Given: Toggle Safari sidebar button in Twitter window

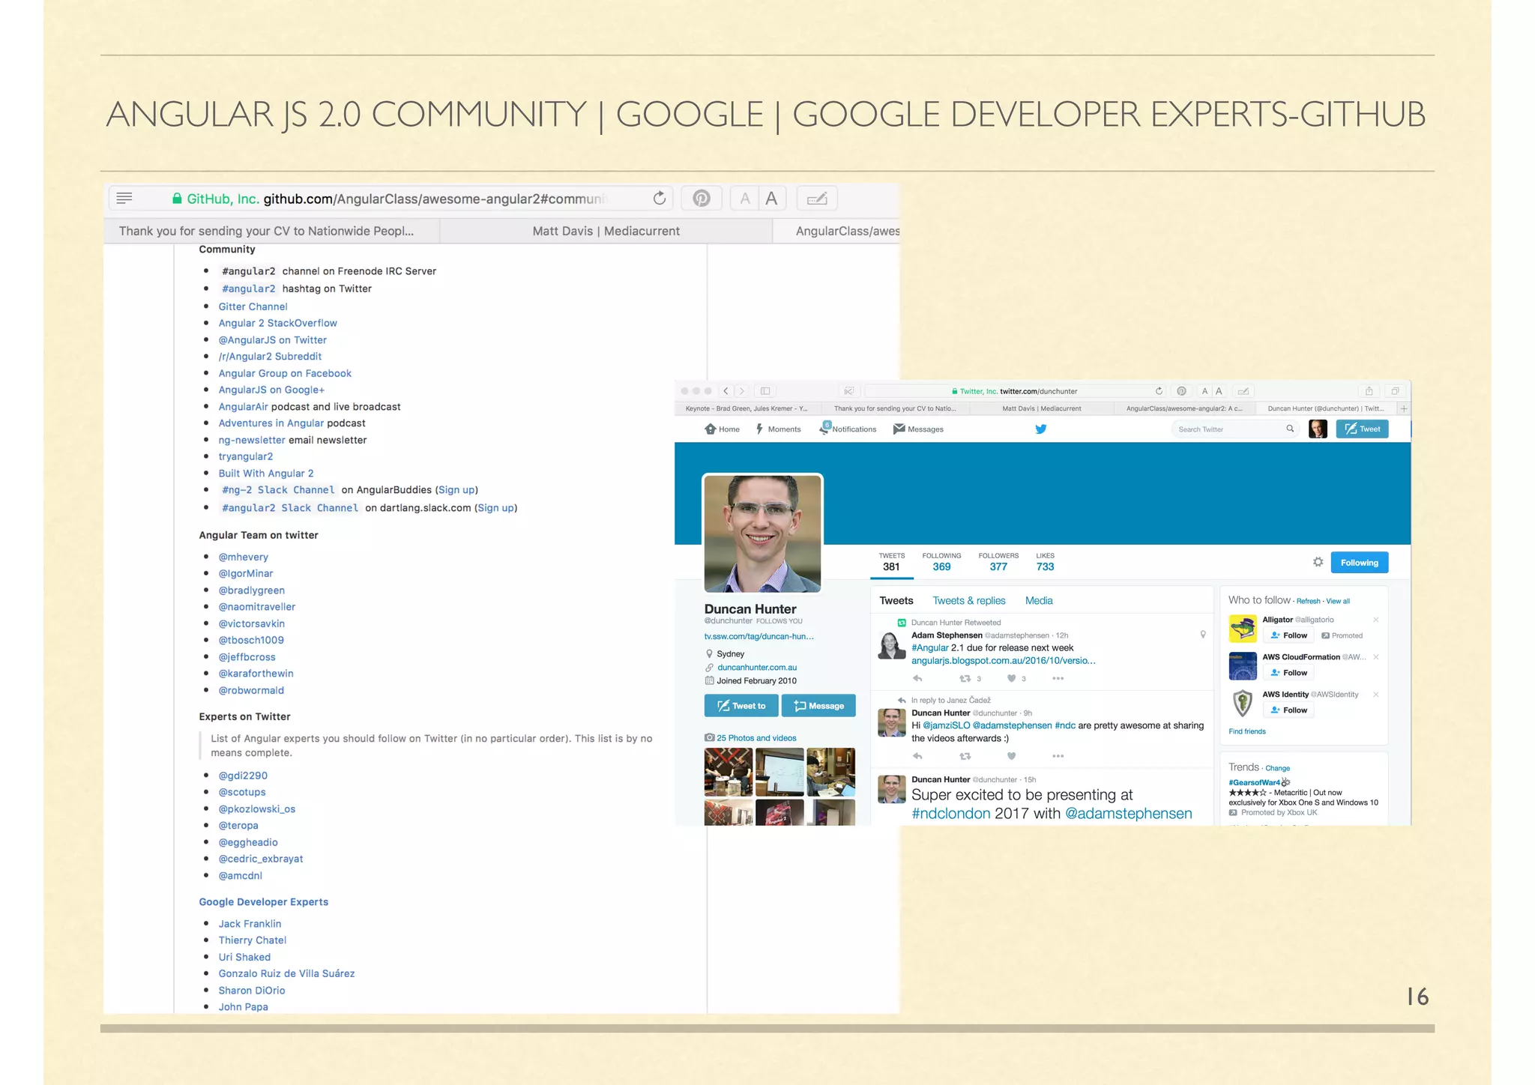Looking at the screenshot, I should tap(765, 391).
